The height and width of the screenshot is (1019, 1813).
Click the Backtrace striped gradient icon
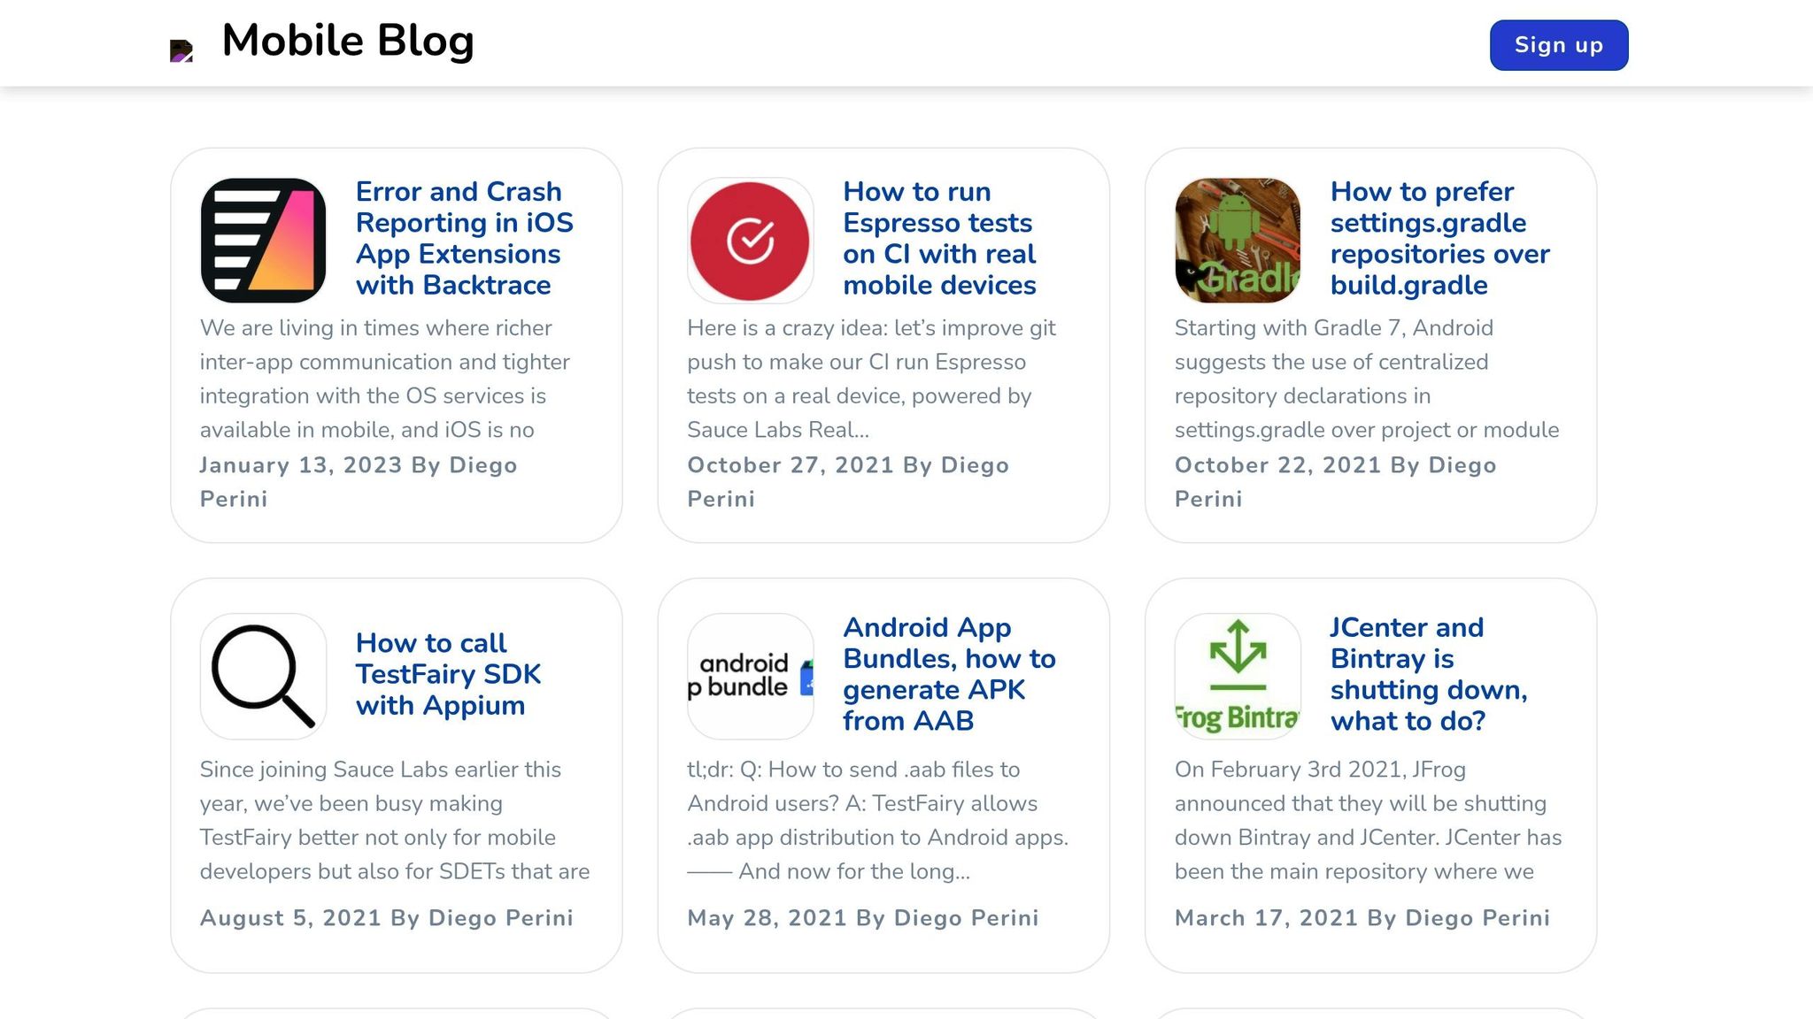point(263,241)
